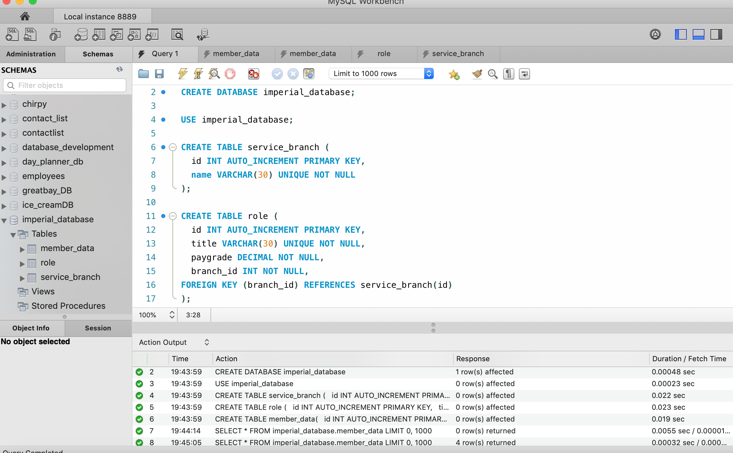The width and height of the screenshot is (733, 453).
Task: Save the script using the floppy disk icon
Action: (159, 74)
